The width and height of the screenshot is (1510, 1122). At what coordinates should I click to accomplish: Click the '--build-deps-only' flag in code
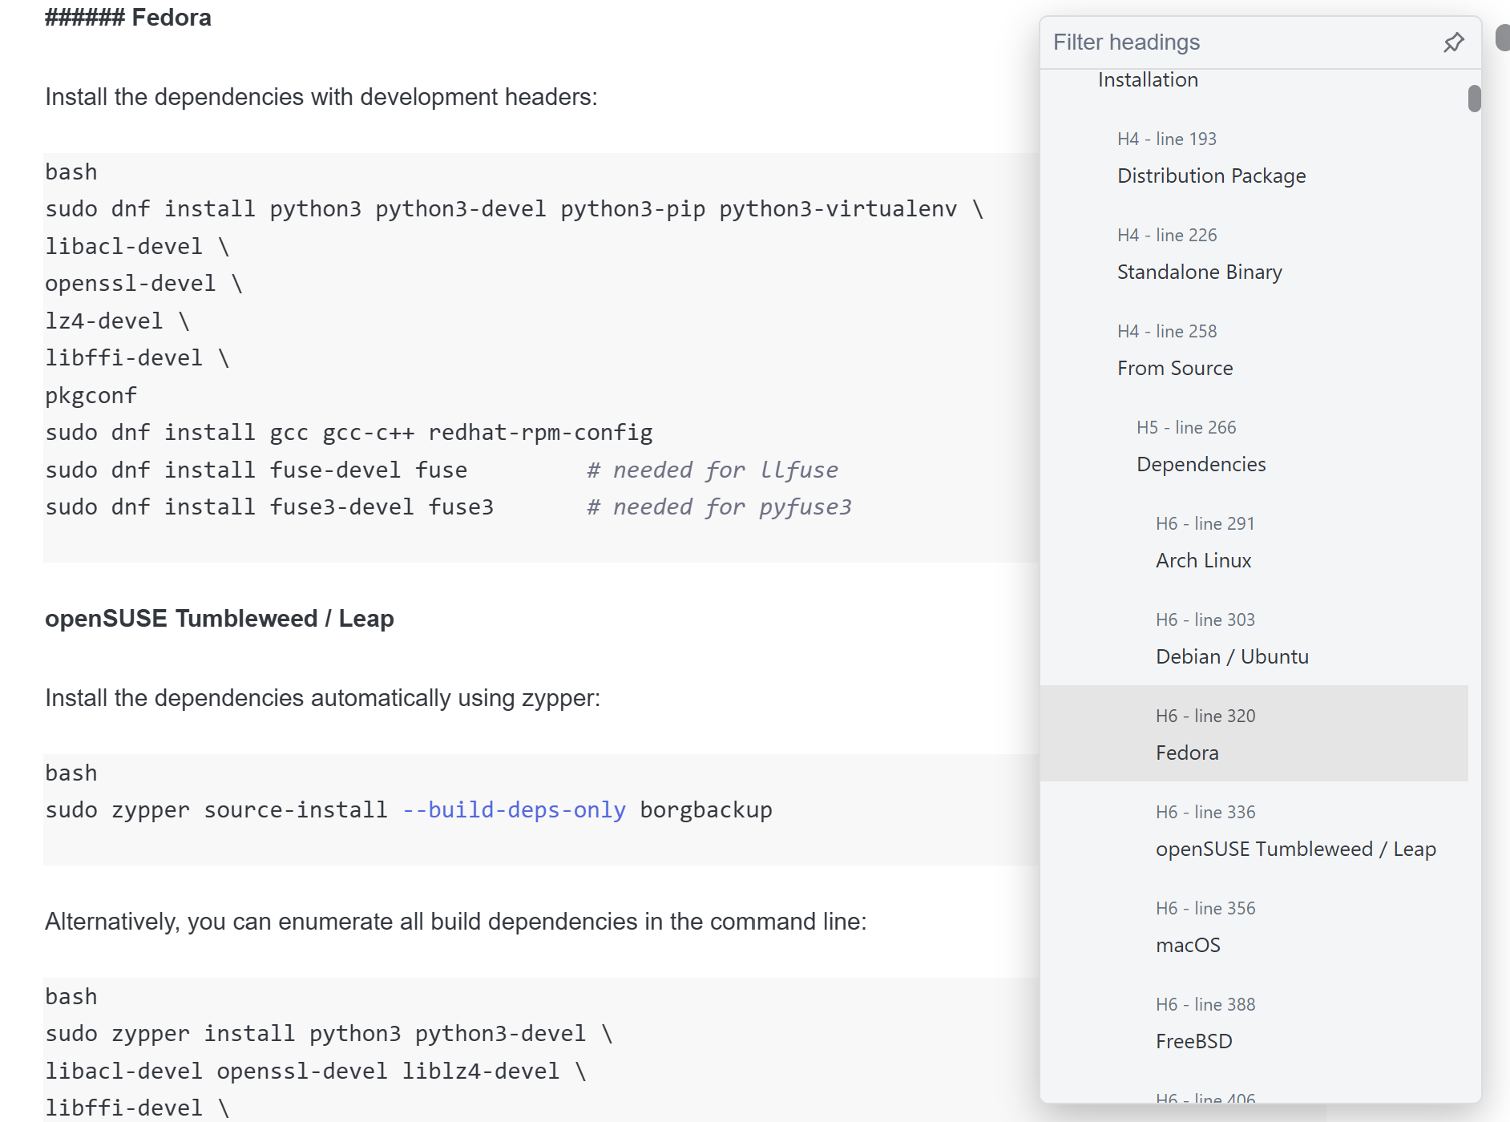click(514, 810)
